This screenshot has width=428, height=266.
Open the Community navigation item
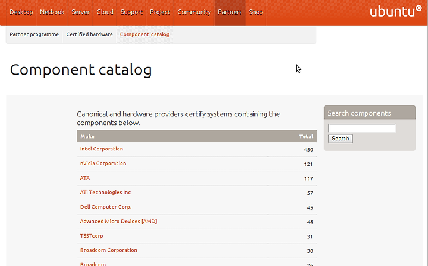pyautogui.click(x=194, y=12)
